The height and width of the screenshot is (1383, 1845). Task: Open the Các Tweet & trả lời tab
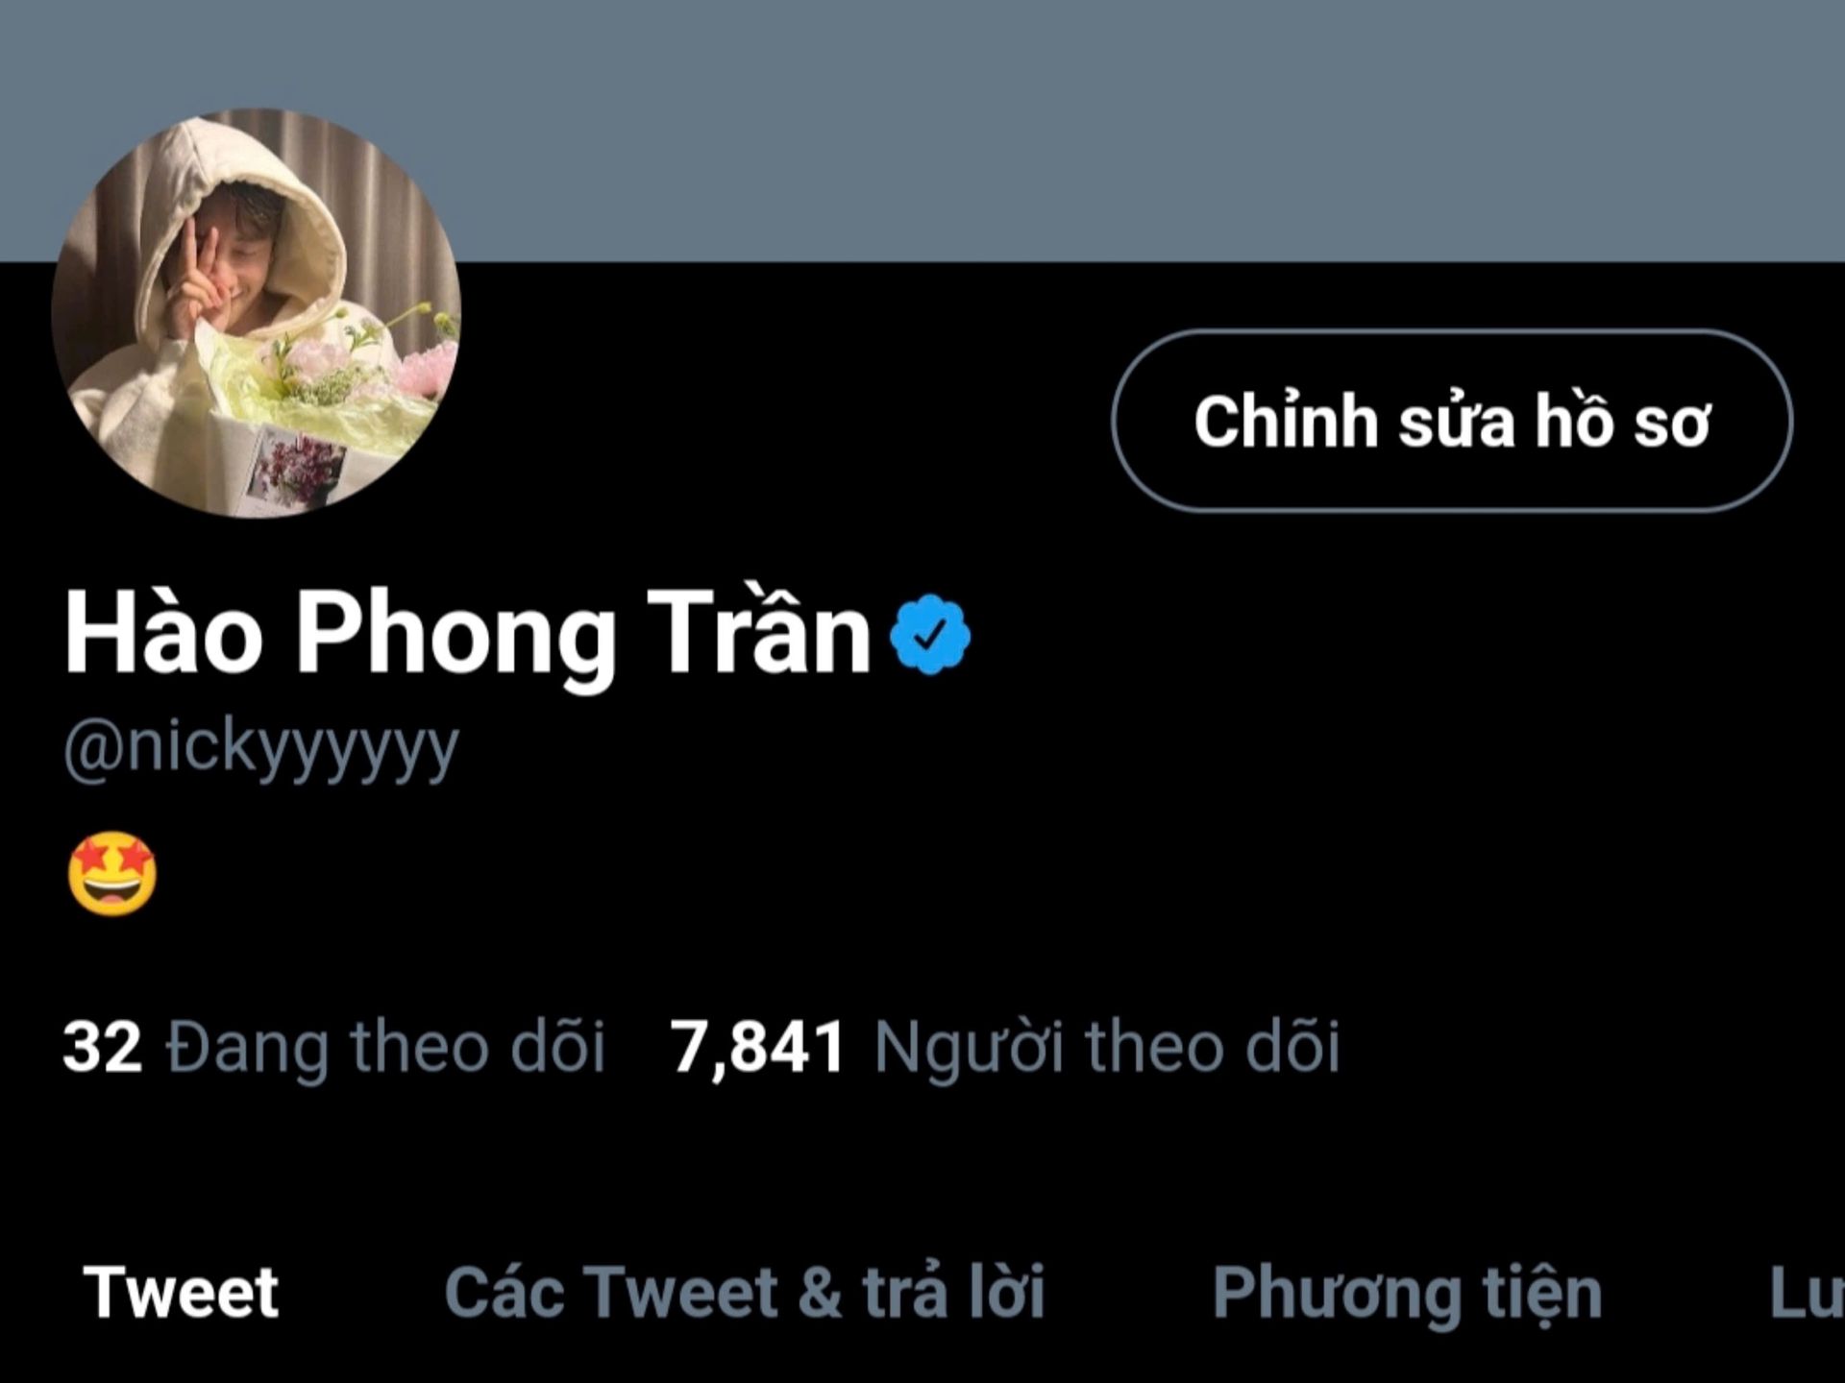point(745,1292)
